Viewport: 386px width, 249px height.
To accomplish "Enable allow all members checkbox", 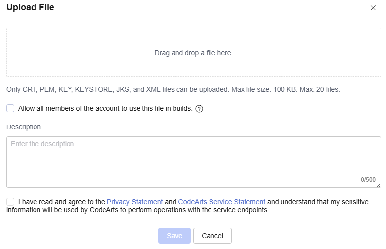I will coord(10,108).
